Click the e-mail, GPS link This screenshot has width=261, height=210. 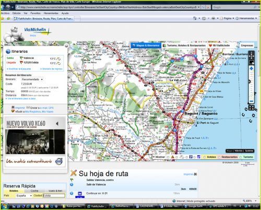(x=47, y=108)
